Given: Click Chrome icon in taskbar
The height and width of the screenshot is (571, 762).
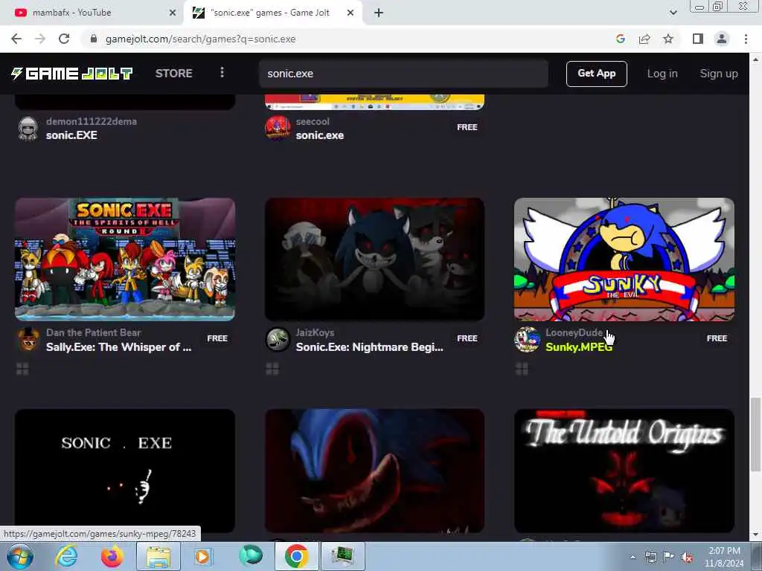Looking at the screenshot, I should pos(297,556).
